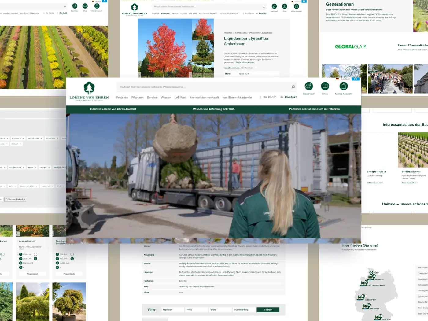The width and height of the screenshot is (428, 321).
Task: Toggle empty circle in Acer 'Dissectum' card
Action: pos(72,254)
